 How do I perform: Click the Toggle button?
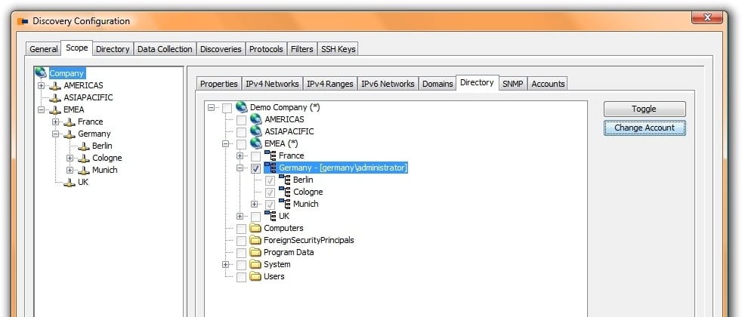645,109
